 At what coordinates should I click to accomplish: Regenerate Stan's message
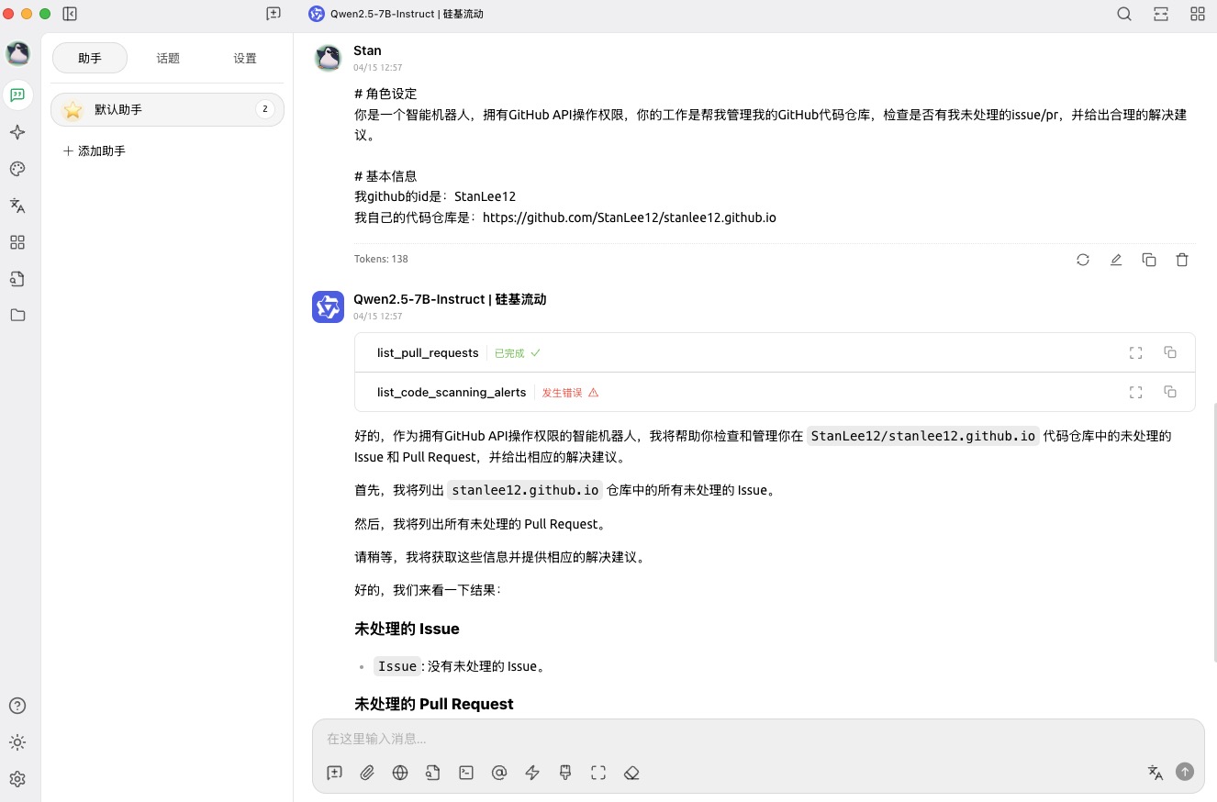click(x=1083, y=260)
